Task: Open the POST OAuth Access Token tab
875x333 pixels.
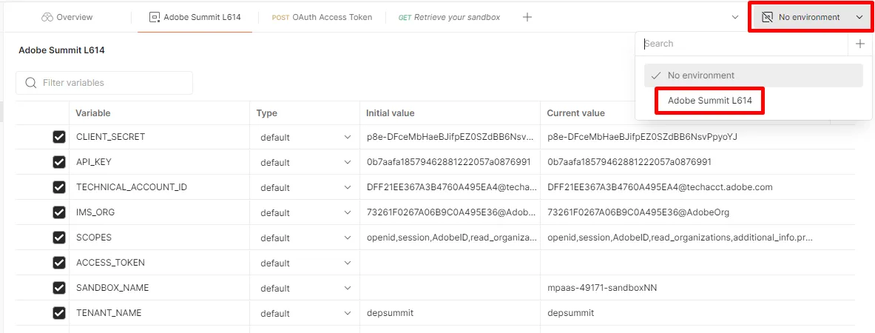Action: 322,17
